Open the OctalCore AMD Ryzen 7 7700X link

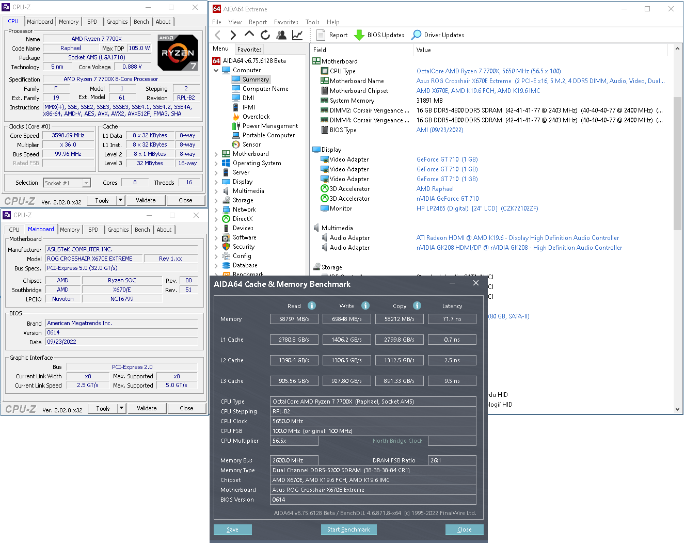(x=488, y=71)
